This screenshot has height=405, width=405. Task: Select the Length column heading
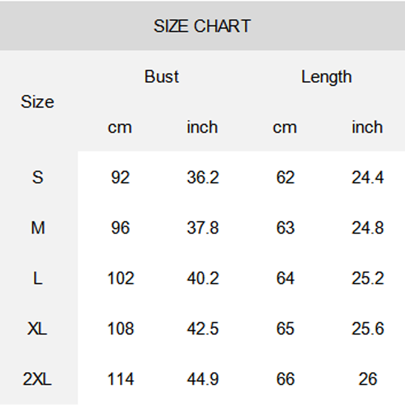click(326, 77)
